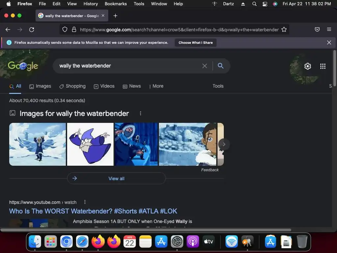337x253 pixels.
Task: Go back using the browser back arrow
Action: click(x=8, y=29)
